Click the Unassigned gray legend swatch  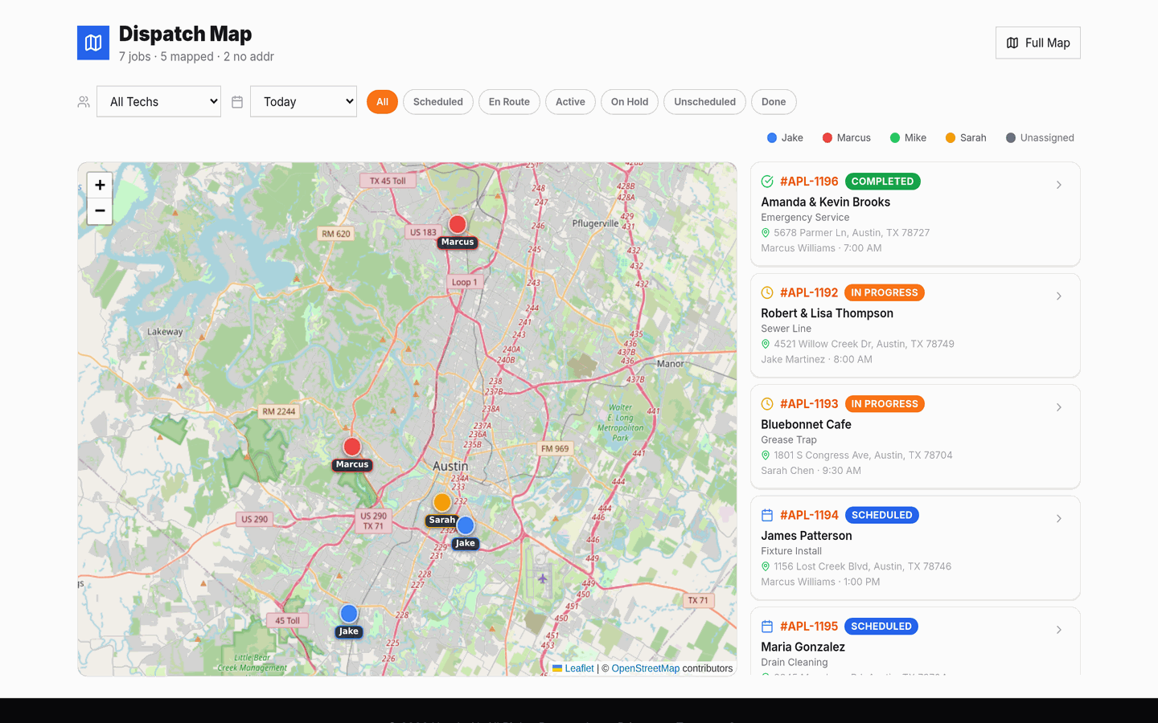point(1011,138)
